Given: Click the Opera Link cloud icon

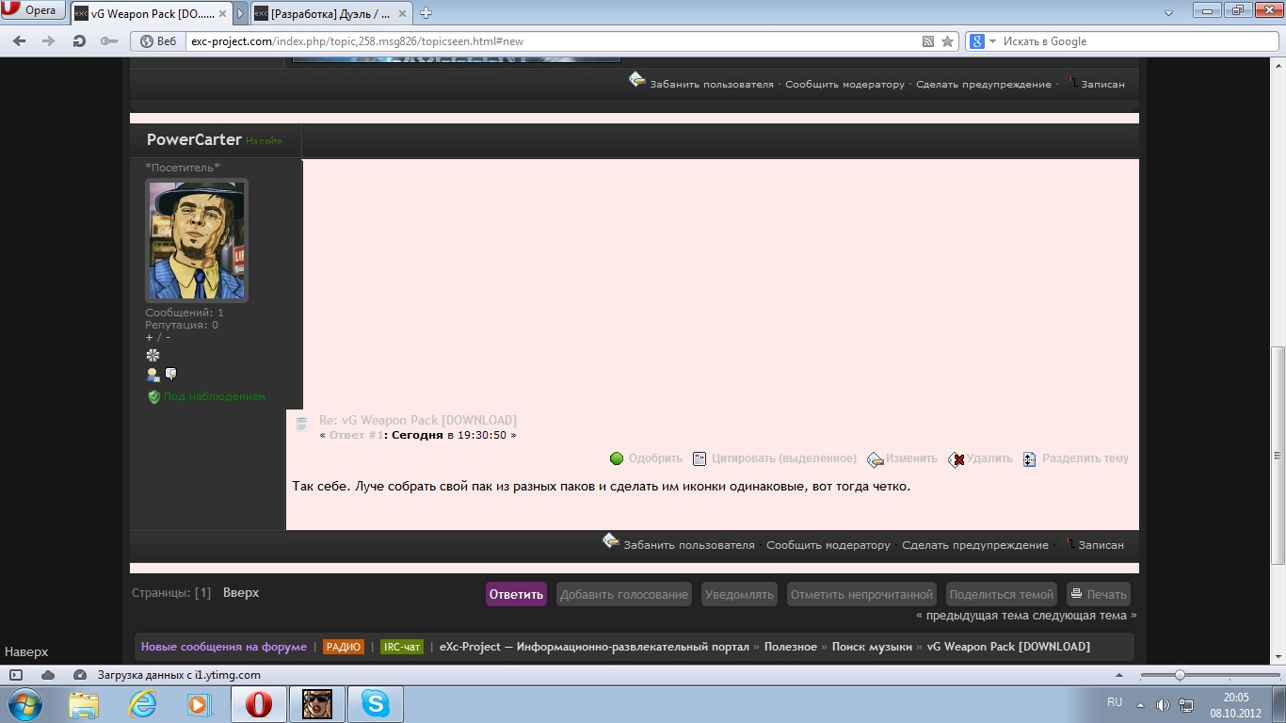Looking at the screenshot, I should tap(48, 675).
